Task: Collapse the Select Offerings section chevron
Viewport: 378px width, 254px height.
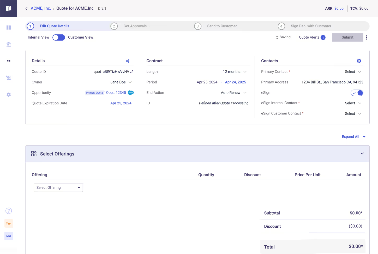Action: [x=362, y=154]
